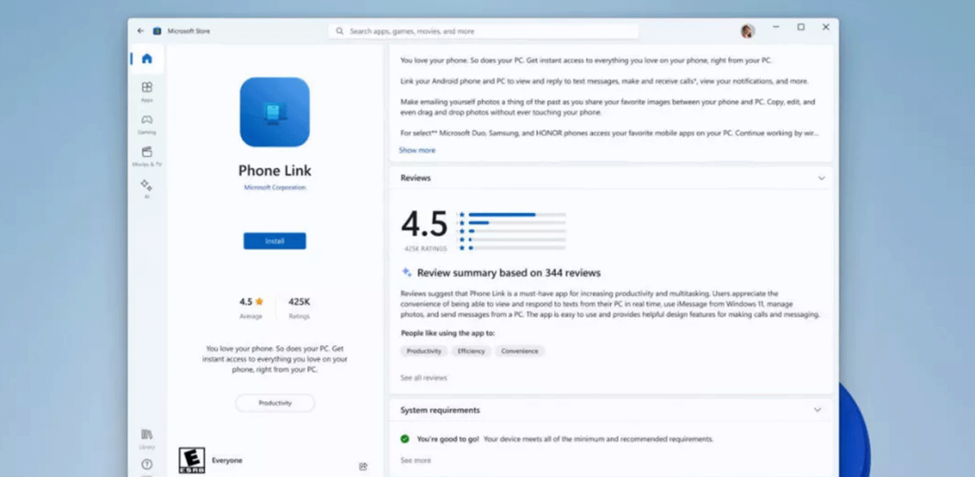Click the Microsoft Store logo icon
Image resolution: width=975 pixels, height=477 pixels.
[x=157, y=30]
